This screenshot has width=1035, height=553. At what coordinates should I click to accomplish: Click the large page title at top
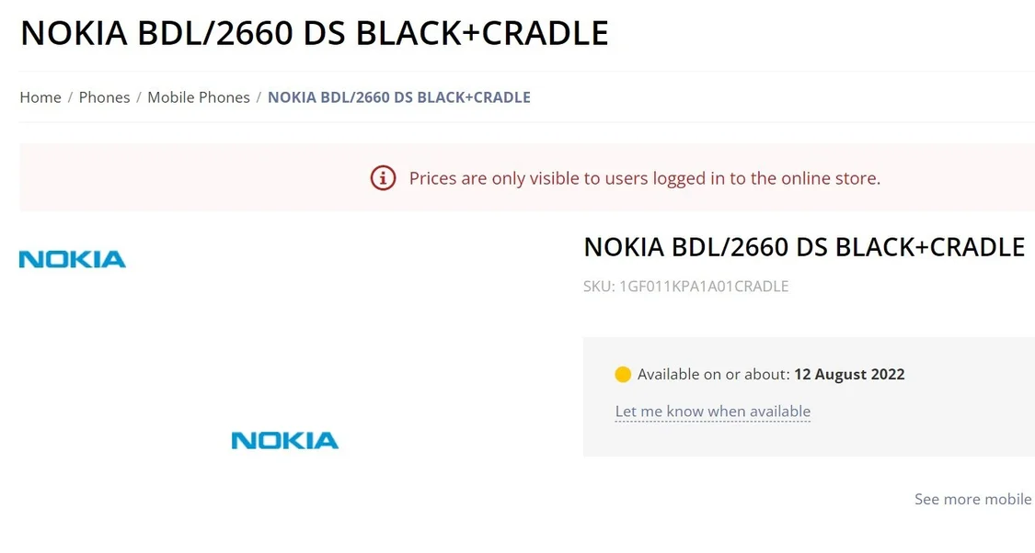click(315, 33)
